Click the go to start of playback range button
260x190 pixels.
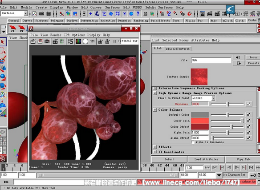click(x=207, y=168)
